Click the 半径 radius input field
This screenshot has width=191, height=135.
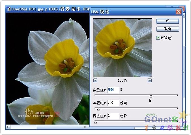click(x=113, y=103)
